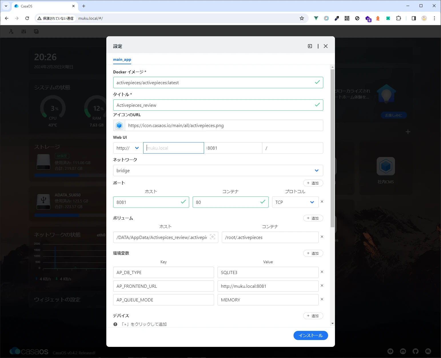Bookmark this page with star icon
Image resolution: width=441 pixels, height=358 pixels.
[x=302, y=18]
